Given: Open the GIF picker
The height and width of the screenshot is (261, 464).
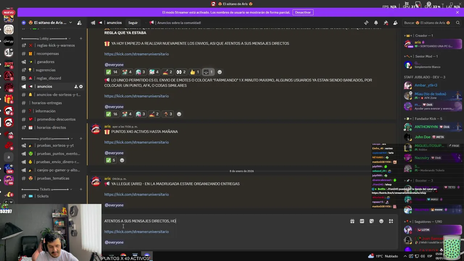Looking at the screenshot, I should click(362, 221).
